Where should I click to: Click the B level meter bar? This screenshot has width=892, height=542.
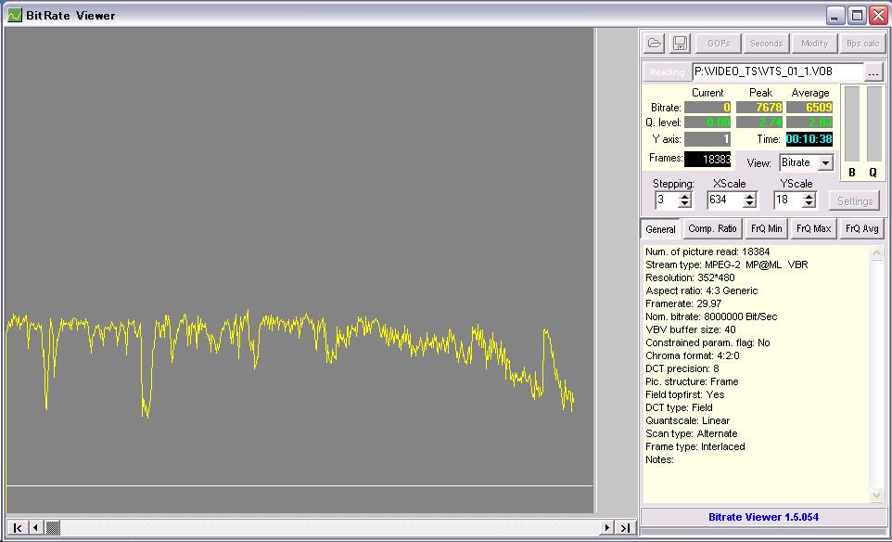point(851,124)
